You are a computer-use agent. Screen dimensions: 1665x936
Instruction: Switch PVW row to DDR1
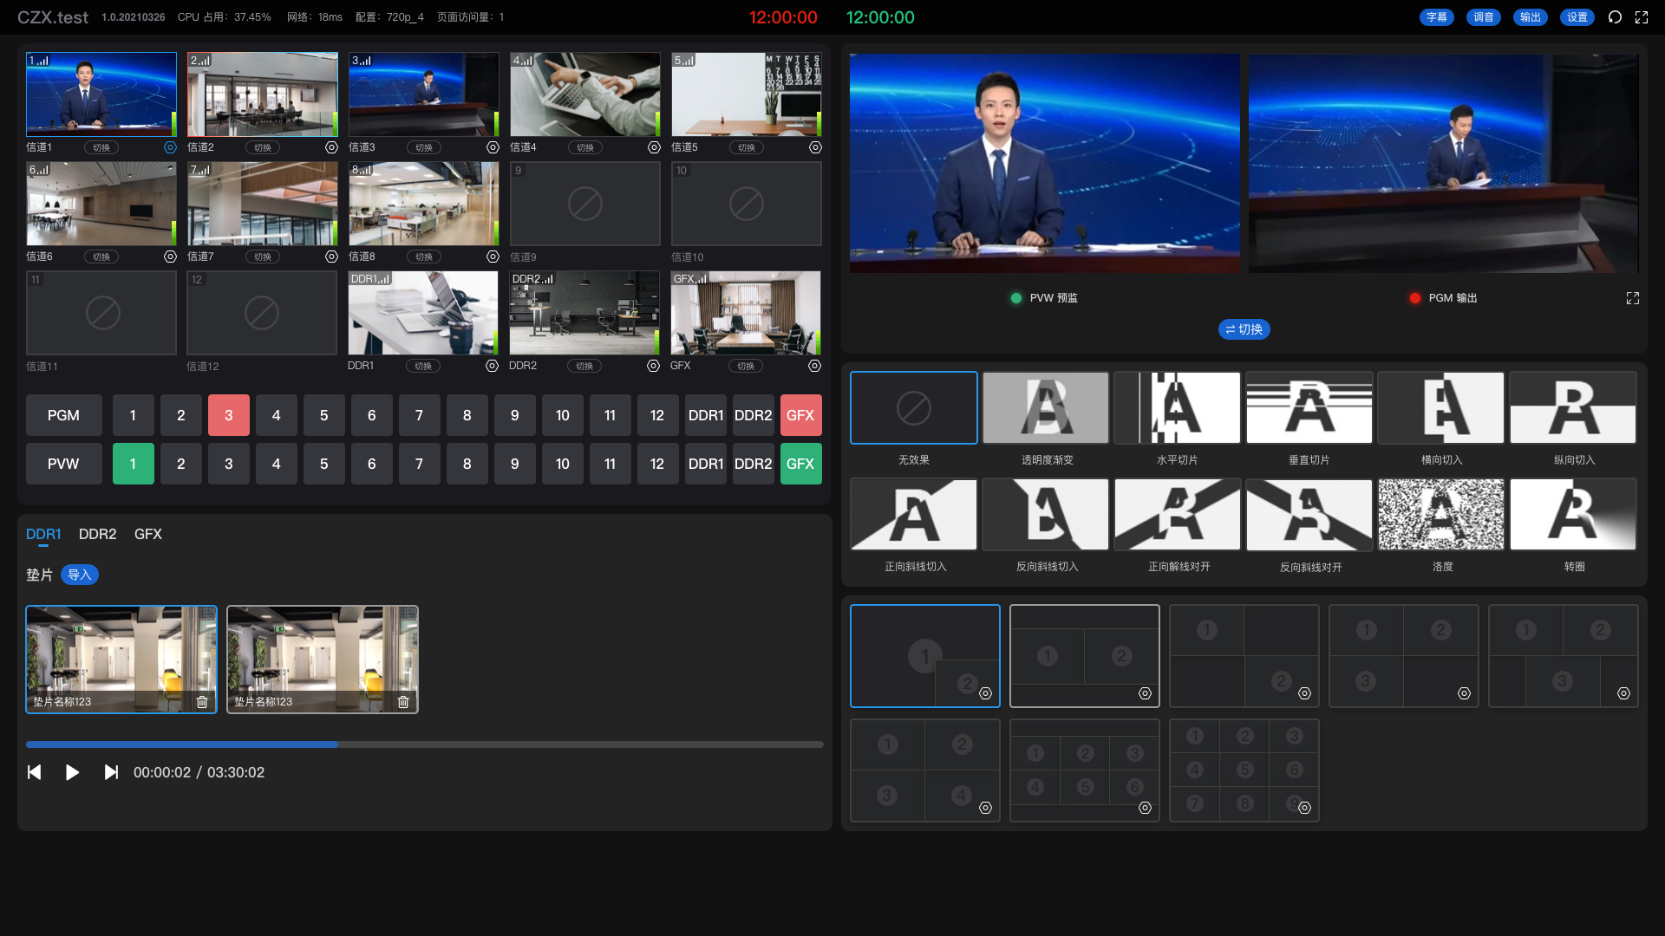point(705,464)
